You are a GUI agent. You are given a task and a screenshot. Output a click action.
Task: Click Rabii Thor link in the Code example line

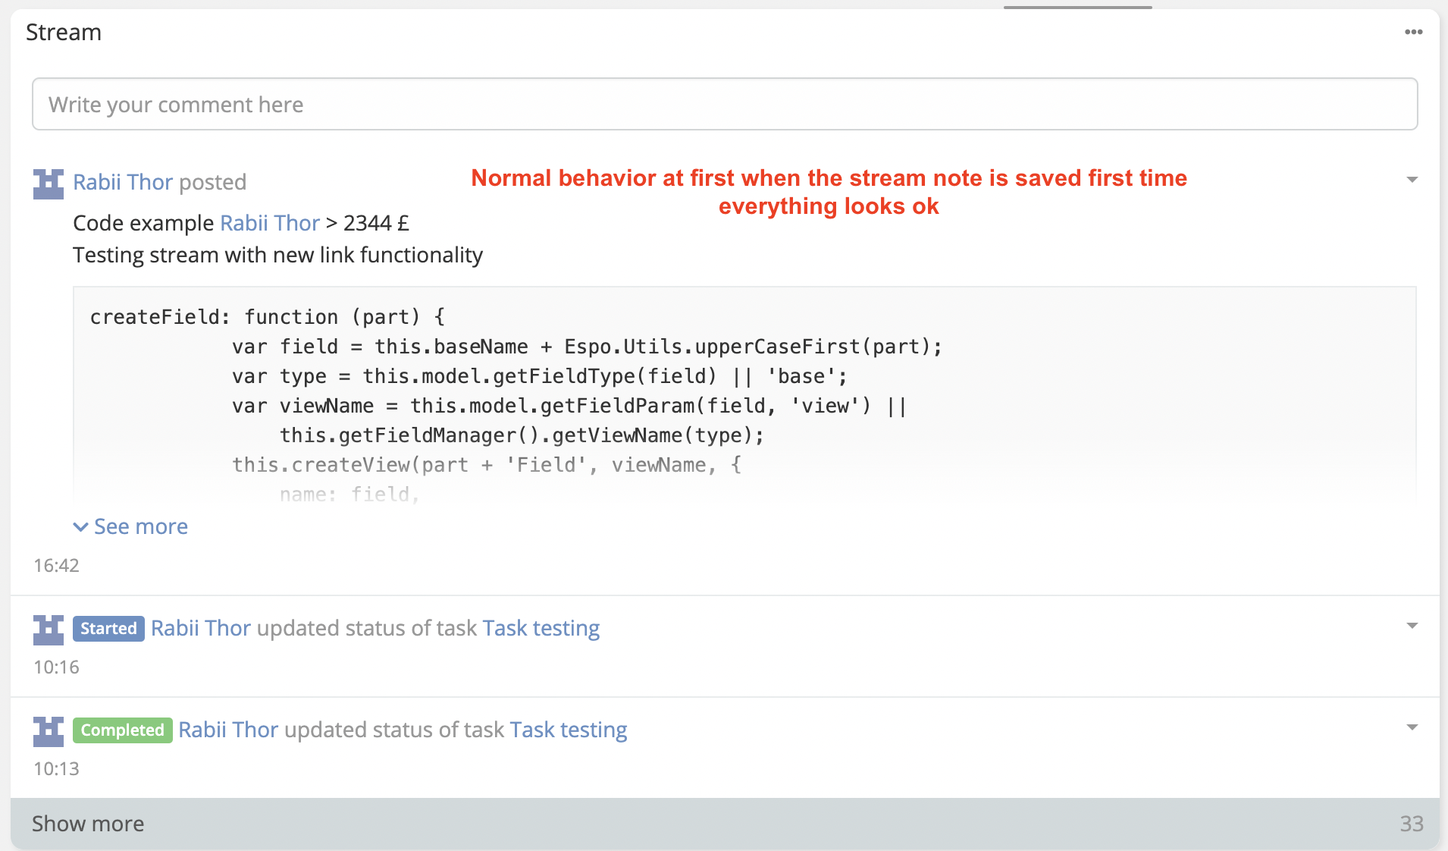[269, 222]
